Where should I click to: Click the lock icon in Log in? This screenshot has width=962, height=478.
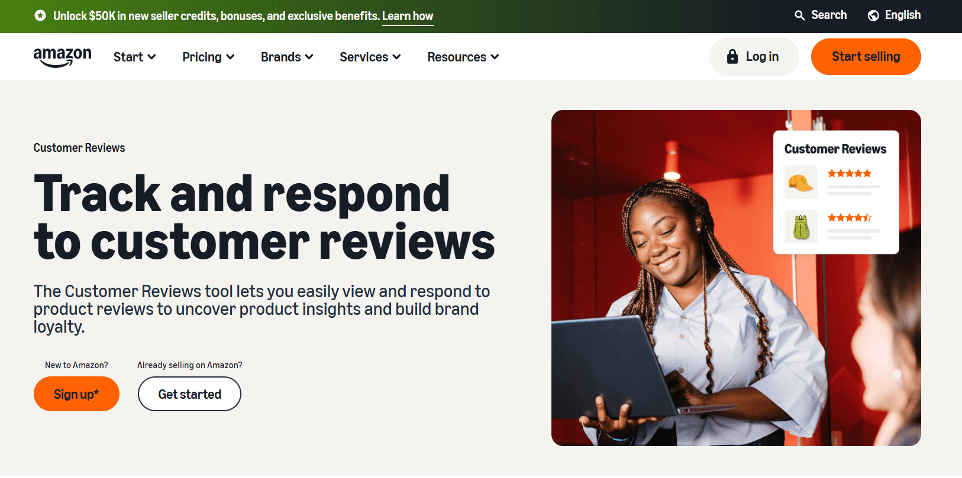click(x=732, y=57)
